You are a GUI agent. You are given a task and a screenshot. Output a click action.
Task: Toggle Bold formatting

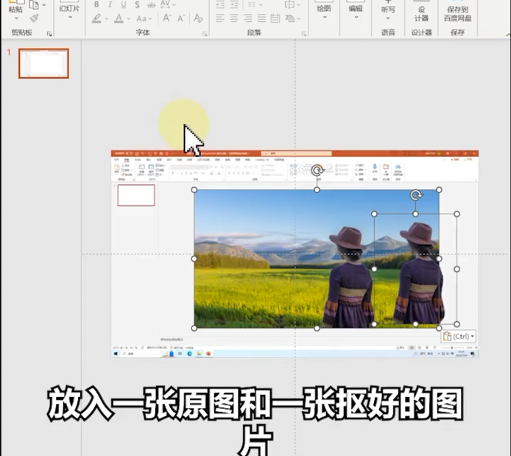click(96, 4)
